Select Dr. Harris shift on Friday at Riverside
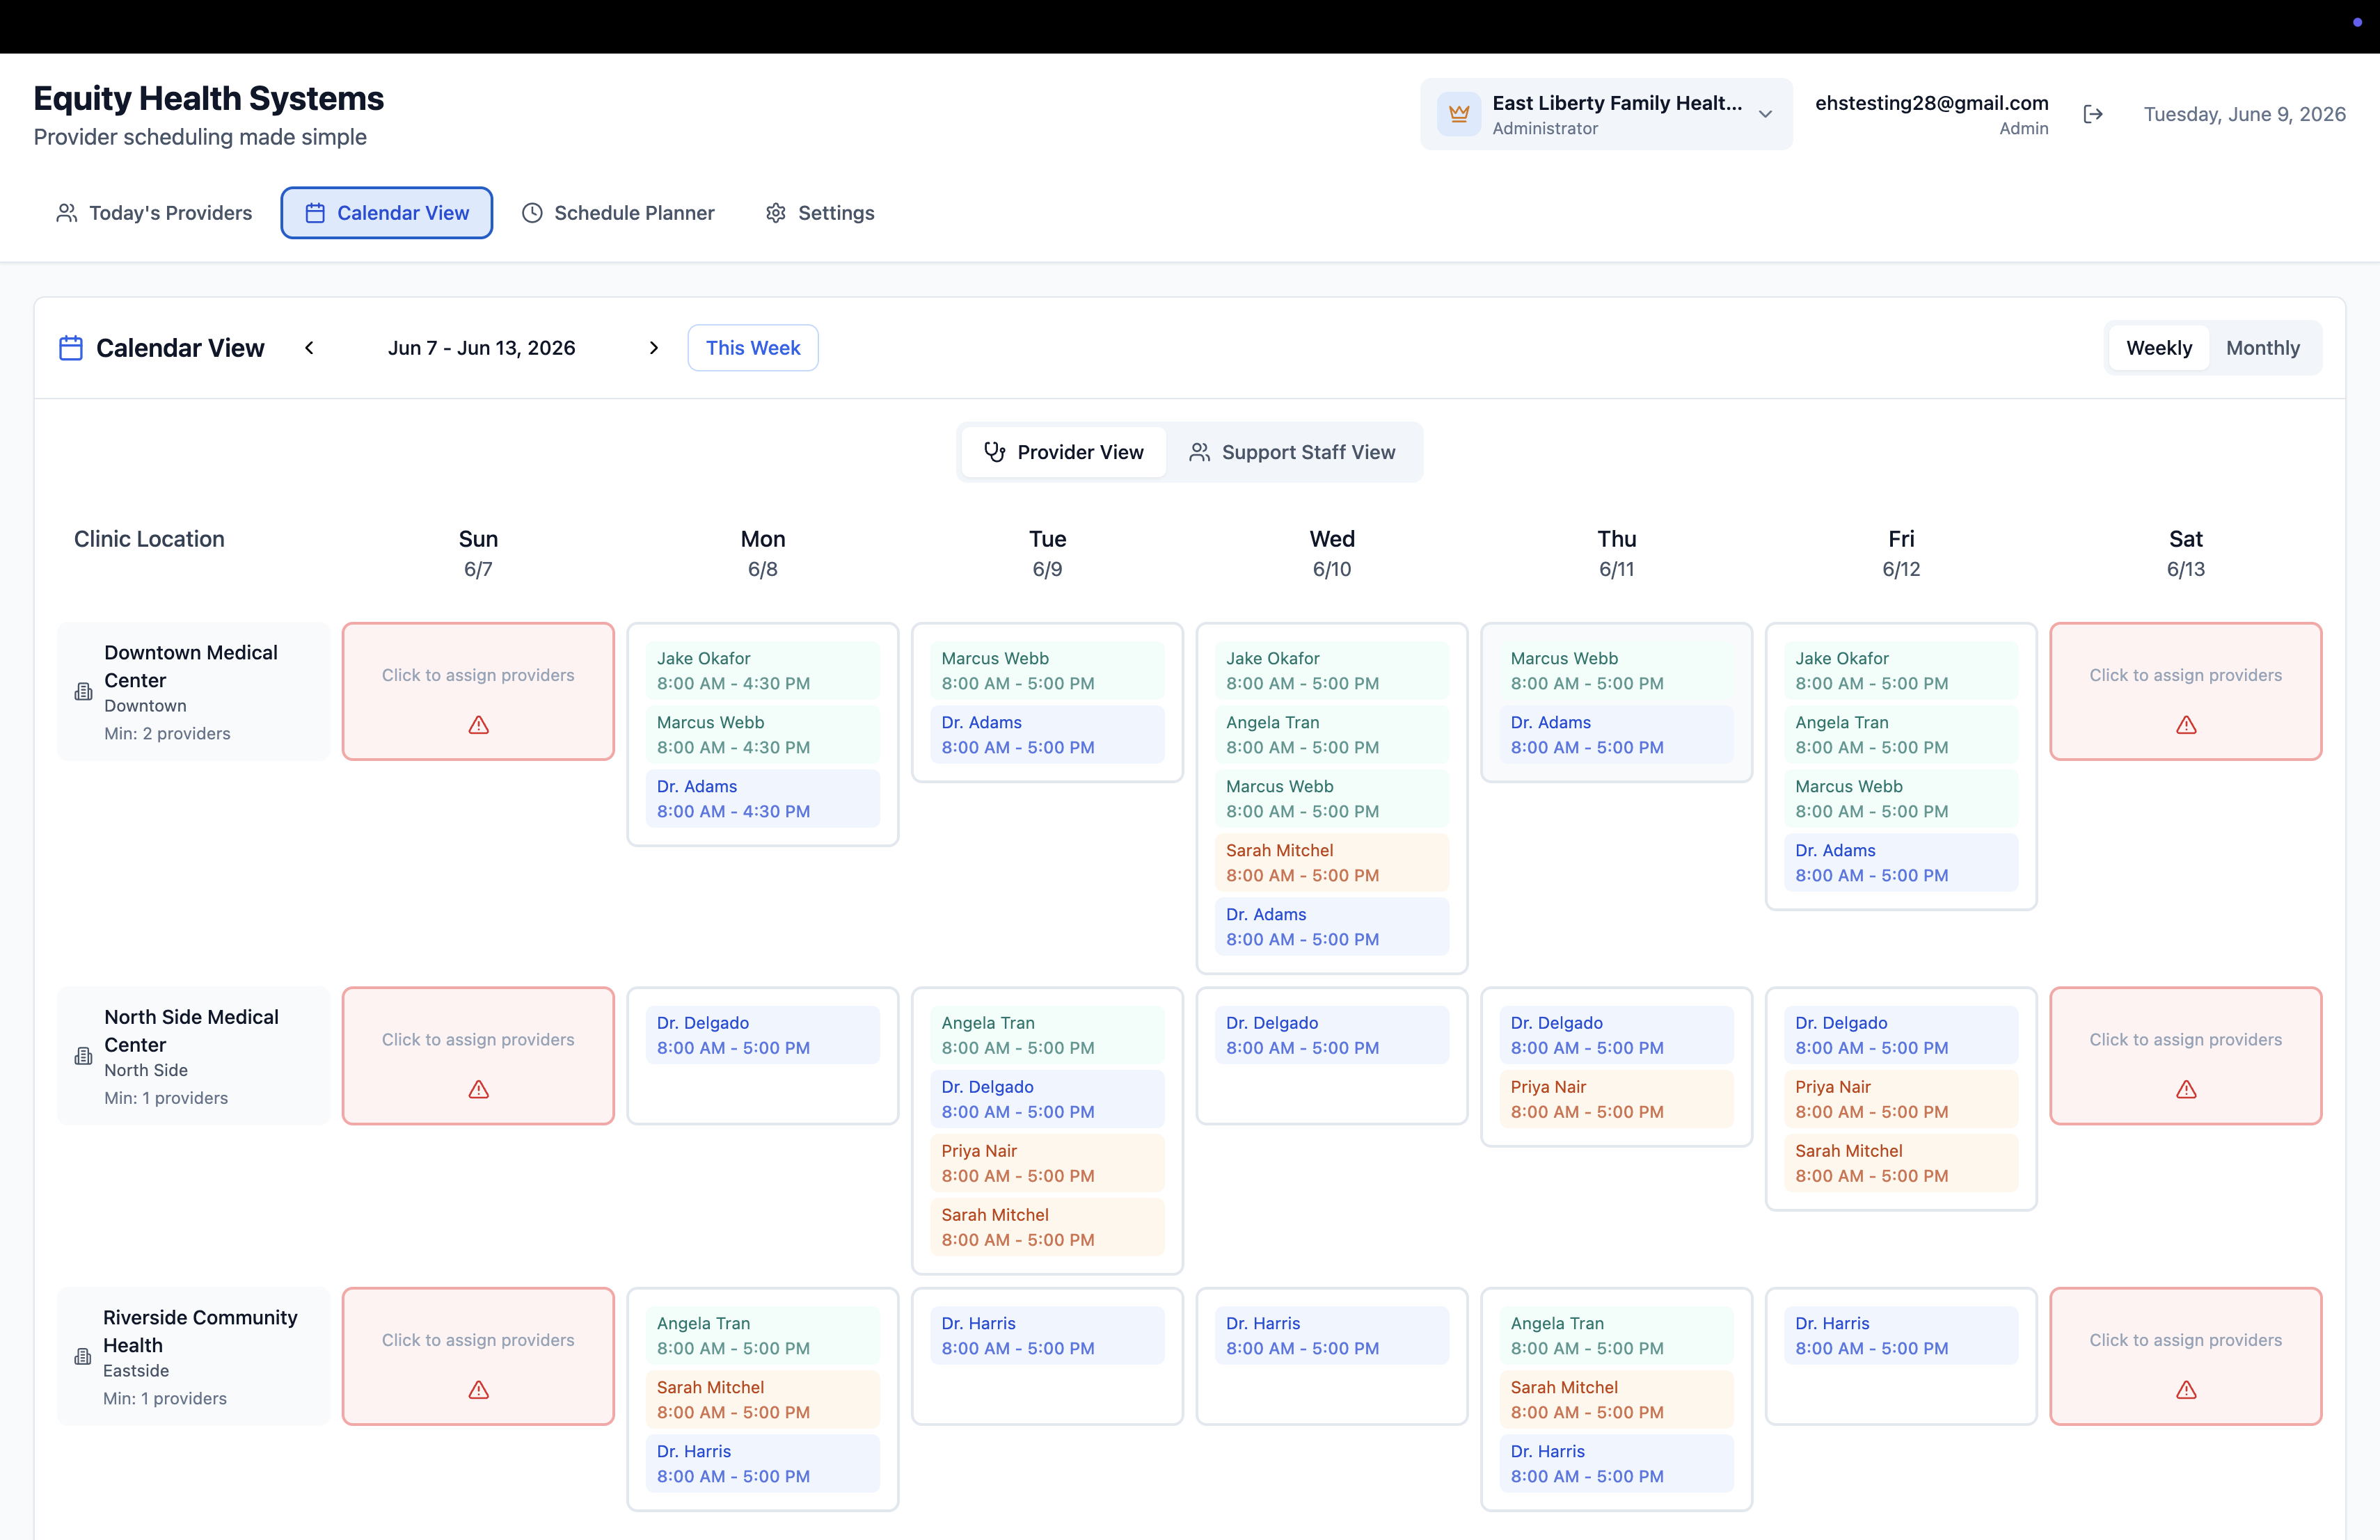 coord(1901,1335)
